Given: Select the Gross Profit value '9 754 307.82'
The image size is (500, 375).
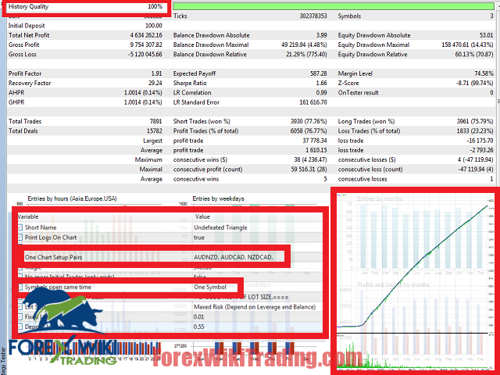Looking at the screenshot, I should click(146, 45).
